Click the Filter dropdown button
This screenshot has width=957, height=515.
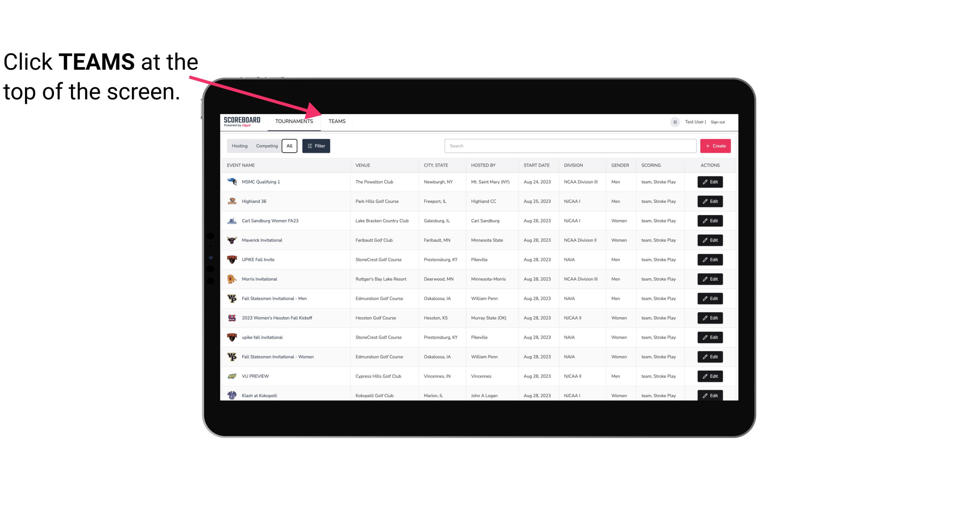316,146
